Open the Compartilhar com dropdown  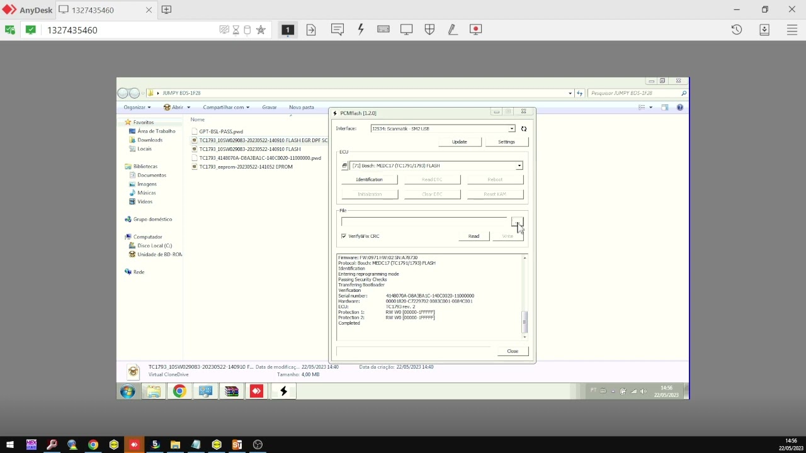click(226, 108)
